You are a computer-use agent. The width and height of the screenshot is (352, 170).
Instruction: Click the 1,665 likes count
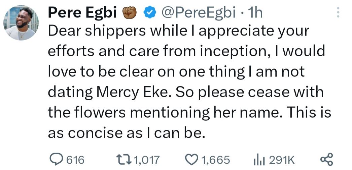pos(215,160)
